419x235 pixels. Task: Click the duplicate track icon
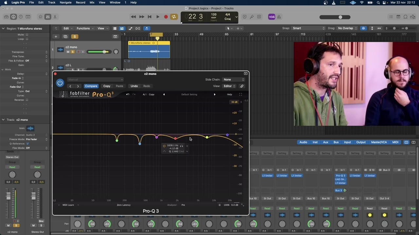pyautogui.click(x=65, y=37)
